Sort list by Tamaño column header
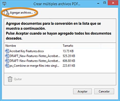The height and width of the screenshot is (101, 120). (x=68, y=46)
